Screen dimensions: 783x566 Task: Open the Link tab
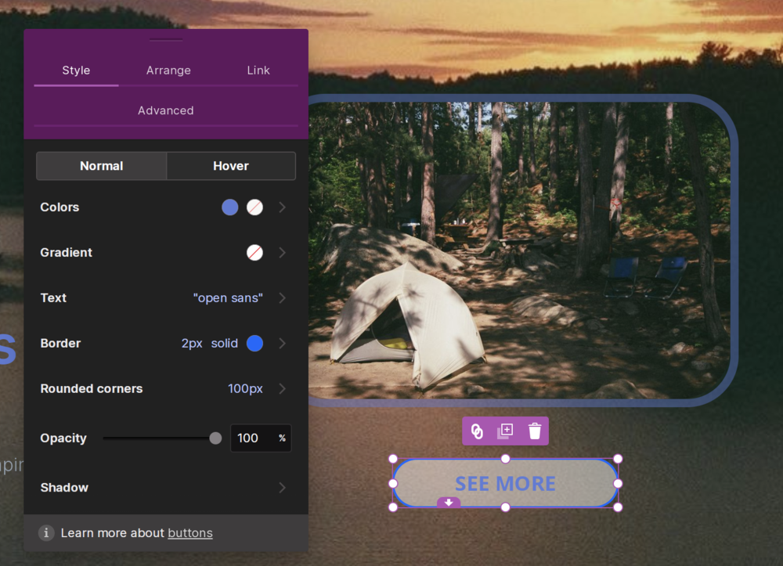258,70
